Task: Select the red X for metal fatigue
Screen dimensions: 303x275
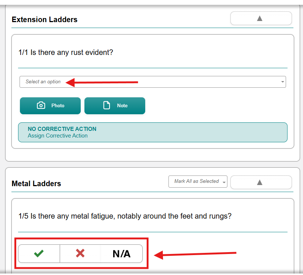Action: [80, 254]
